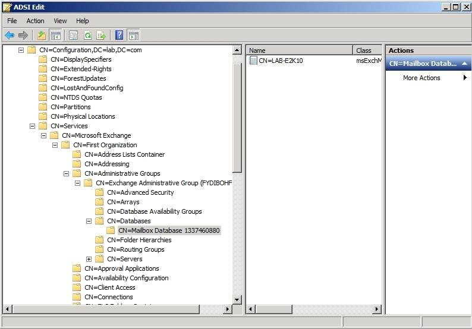Collapse the CN=Mailbox Datab... actions section
Viewport: 472px width, 329px height.
coord(464,64)
